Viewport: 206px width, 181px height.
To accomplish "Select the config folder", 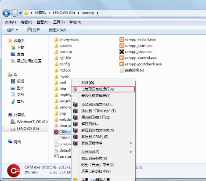I will click(62, 64).
